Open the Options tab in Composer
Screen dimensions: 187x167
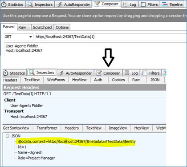pos(62,28)
